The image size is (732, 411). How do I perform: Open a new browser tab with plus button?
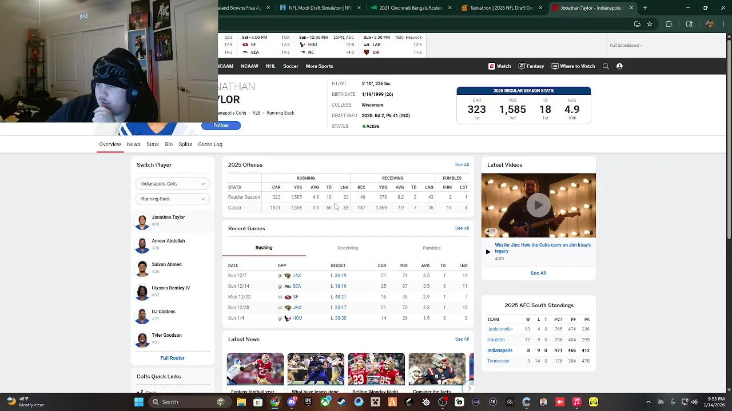coord(645,8)
